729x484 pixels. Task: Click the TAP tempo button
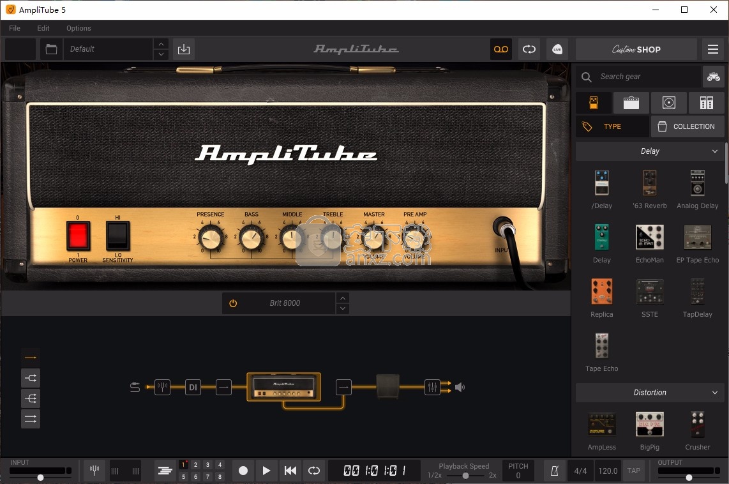coord(634,471)
